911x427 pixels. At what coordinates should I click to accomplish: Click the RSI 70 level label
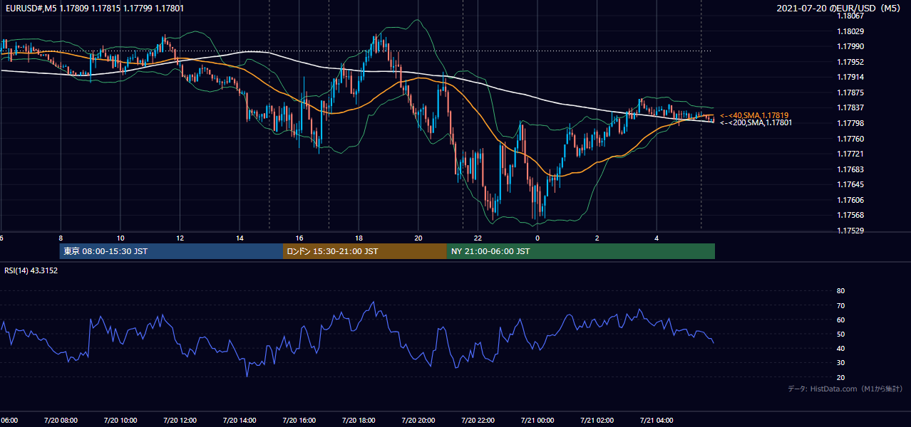tap(840, 305)
